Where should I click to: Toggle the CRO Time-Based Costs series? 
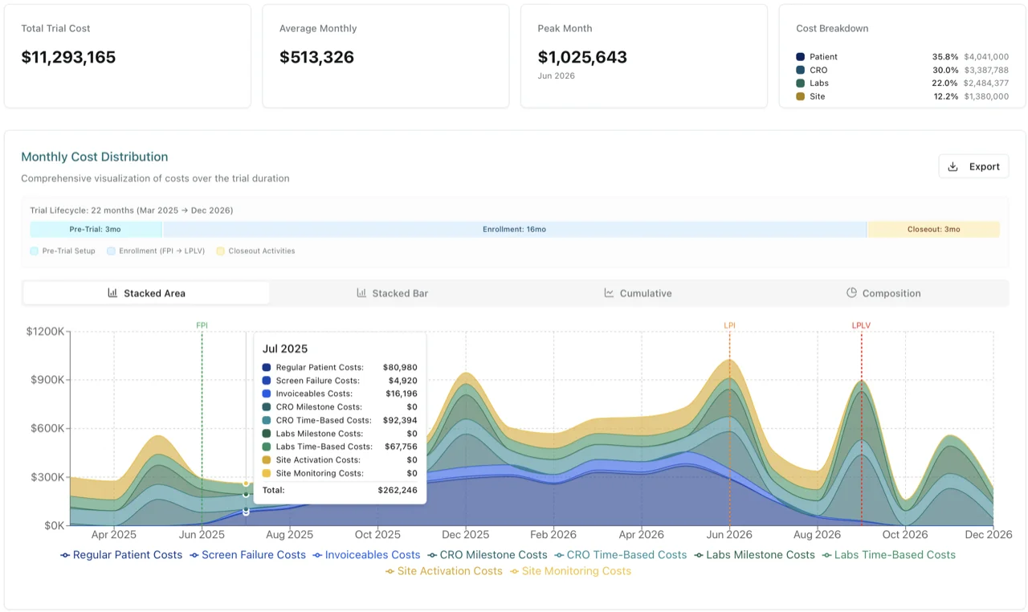point(623,554)
